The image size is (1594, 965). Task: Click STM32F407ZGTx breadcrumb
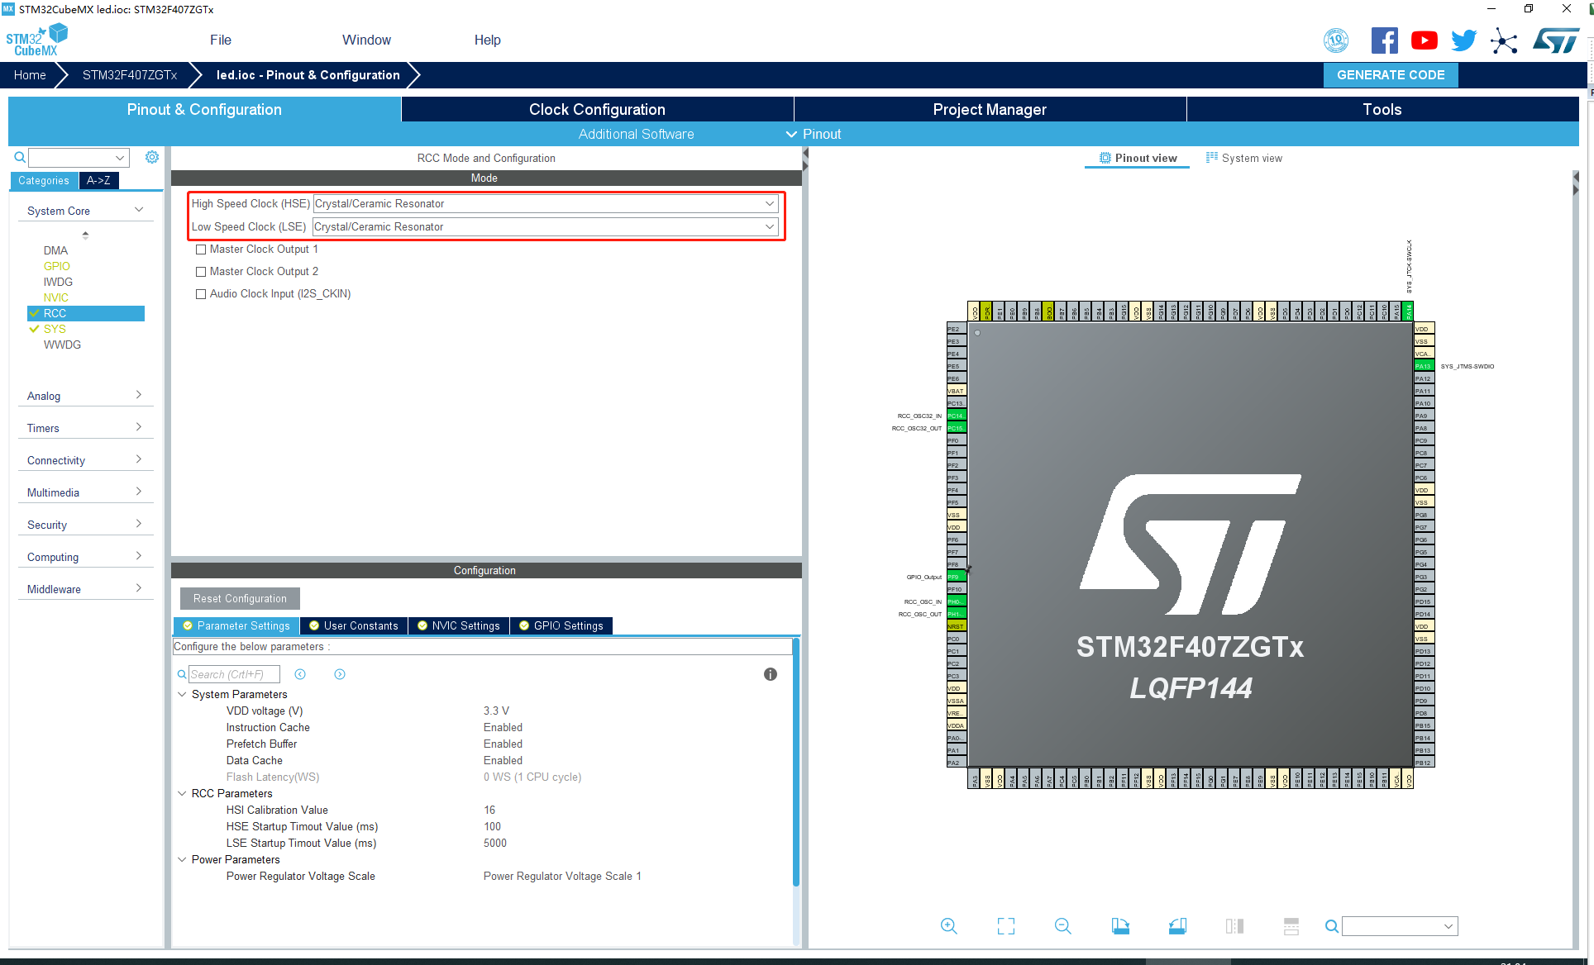(x=130, y=75)
